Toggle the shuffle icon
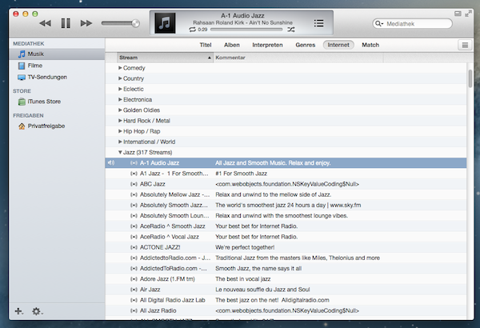Screen dimensions: 480x328 291,30
